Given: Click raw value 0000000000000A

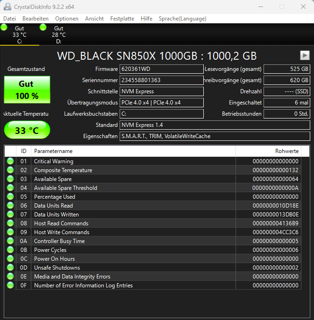Looking at the screenshot, I should pyautogui.click(x=275, y=188).
